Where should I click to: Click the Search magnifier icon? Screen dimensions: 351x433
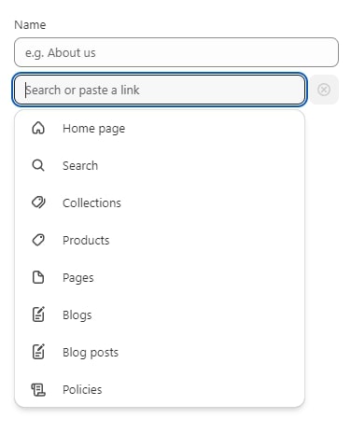(x=38, y=165)
